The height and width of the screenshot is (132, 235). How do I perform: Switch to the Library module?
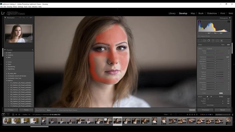(x=172, y=13)
